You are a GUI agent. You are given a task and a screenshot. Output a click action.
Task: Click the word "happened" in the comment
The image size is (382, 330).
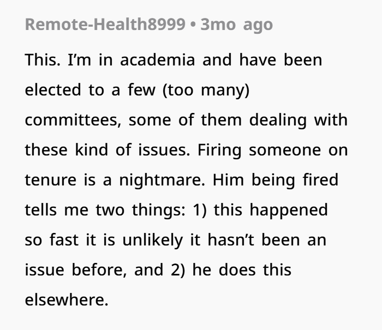pyautogui.click(x=289, y=211)
